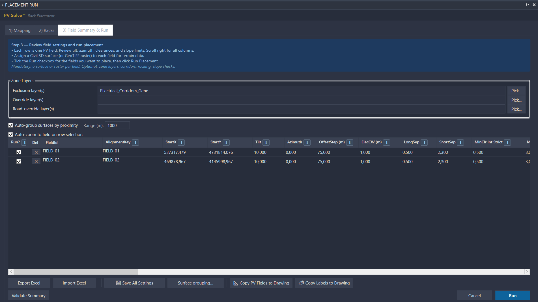Click the pin icon in panel title bar
The width and height of the screenshot is (538, 302).
coord(528,5)
